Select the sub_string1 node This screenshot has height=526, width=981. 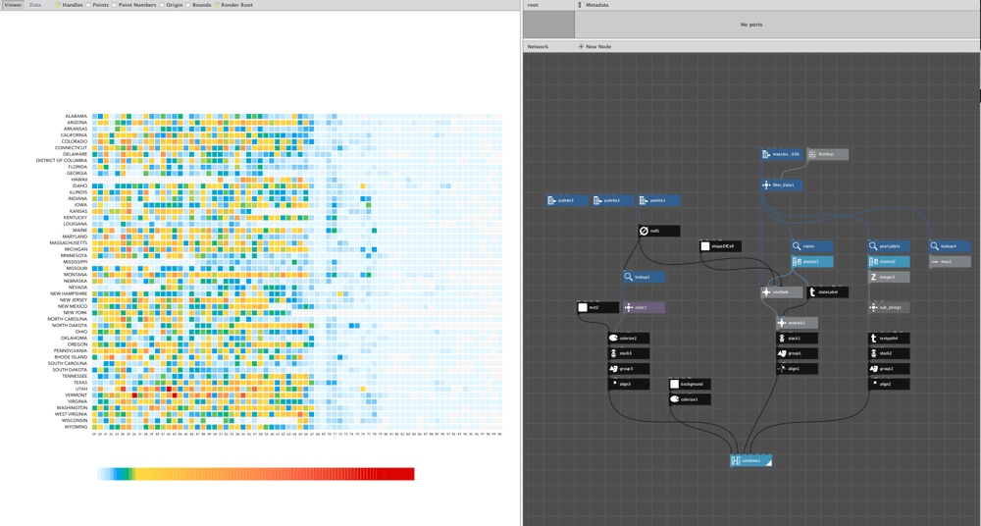tap(889, 307)
